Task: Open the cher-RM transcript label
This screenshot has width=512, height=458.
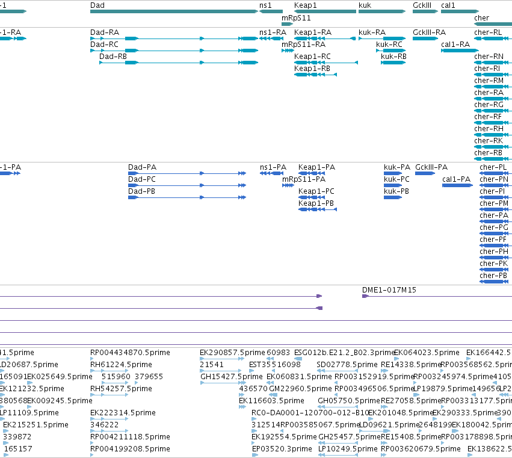Action: [489, 81]
